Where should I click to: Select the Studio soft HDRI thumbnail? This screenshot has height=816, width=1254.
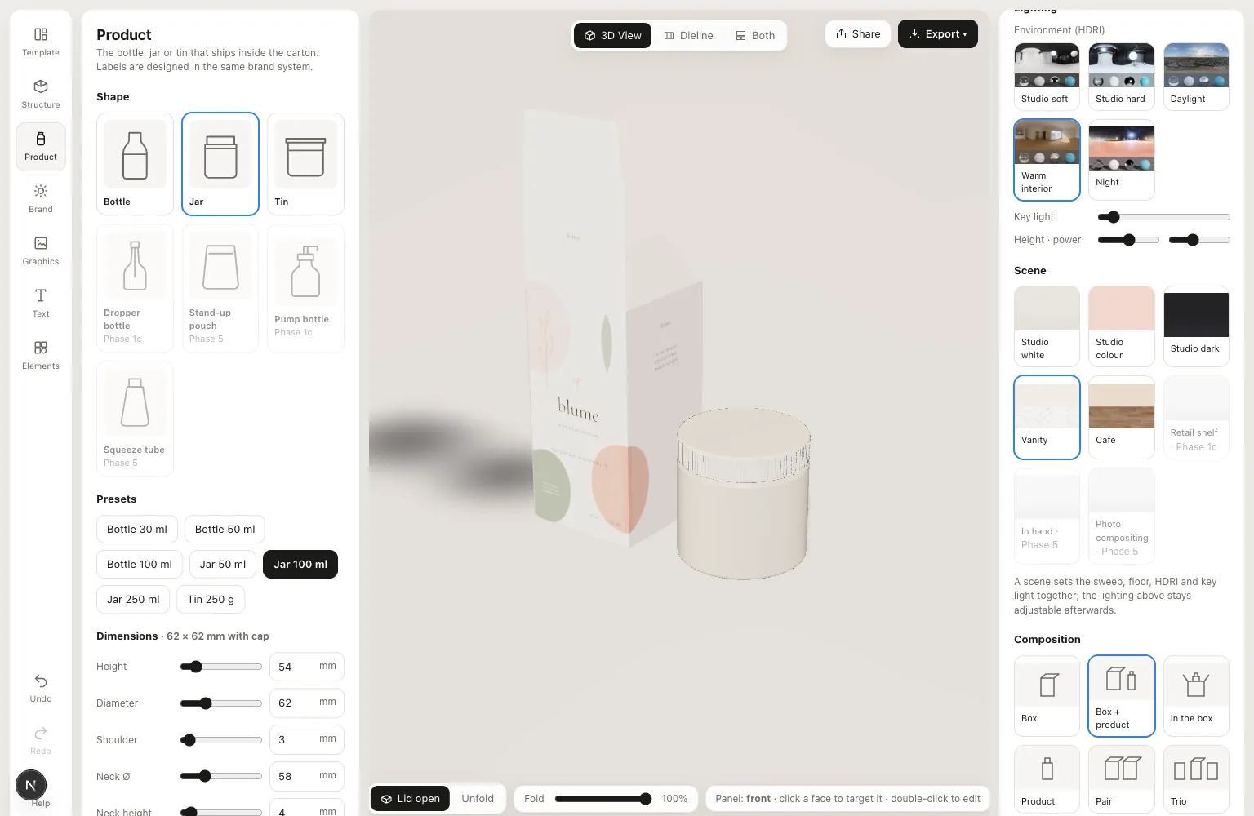pos(1047,77)
